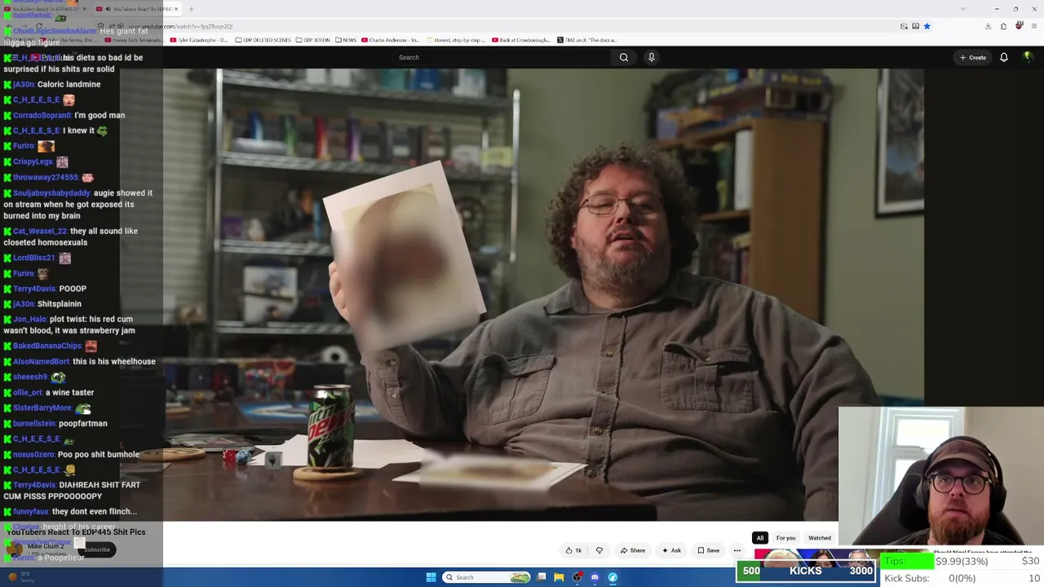This screenshot has height=587, width=1044.
Task: Open the Back at Crowborough bookmark
Action: coord(522,40)
